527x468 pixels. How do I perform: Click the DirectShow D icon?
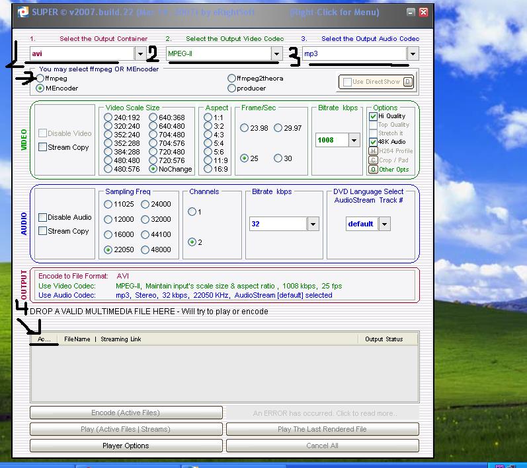tap(407, 82)
